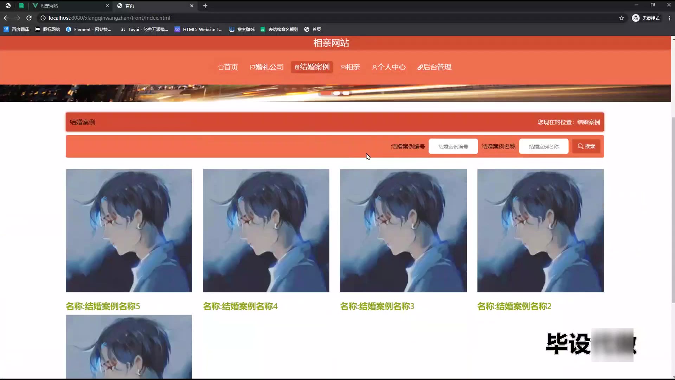Click the 结婚案例名称 input field
The height and width of the screenshot is (380, 675).
(x=544, y=146)
